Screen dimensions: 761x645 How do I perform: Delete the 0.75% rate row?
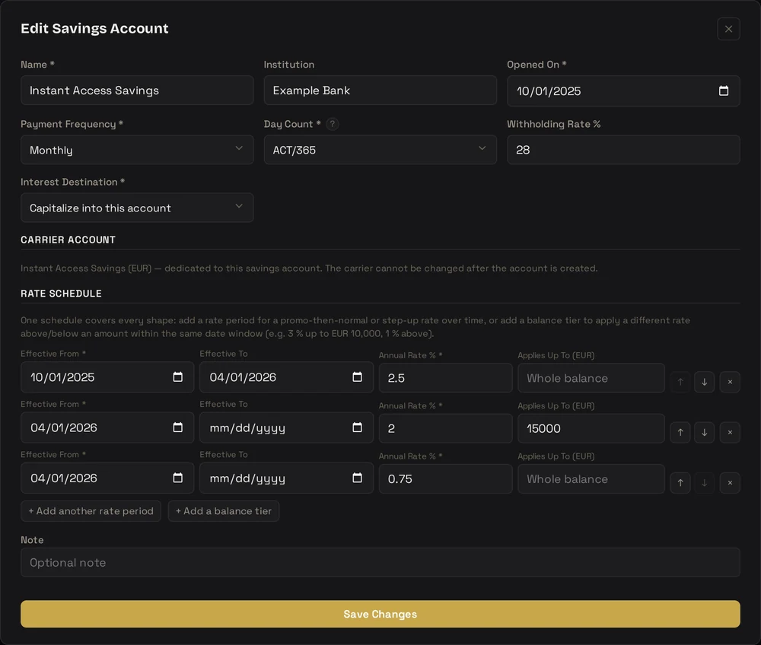(x=730, y=483)
